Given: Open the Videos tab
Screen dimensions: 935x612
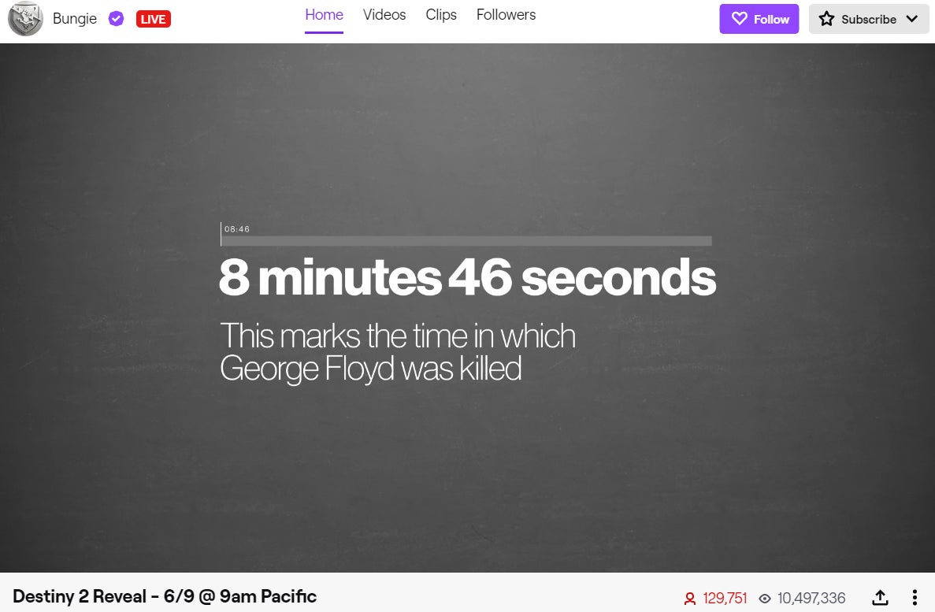Looking at the screenshot, I should (384, 15).
